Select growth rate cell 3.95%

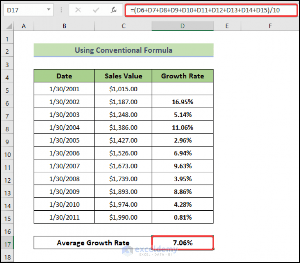coord(182,178)
